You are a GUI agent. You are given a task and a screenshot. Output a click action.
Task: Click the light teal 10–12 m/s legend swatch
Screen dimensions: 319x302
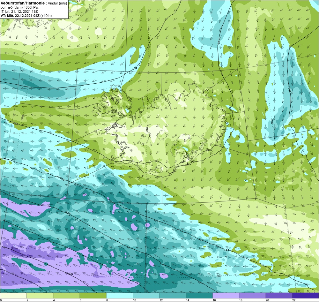coord(146,296)
